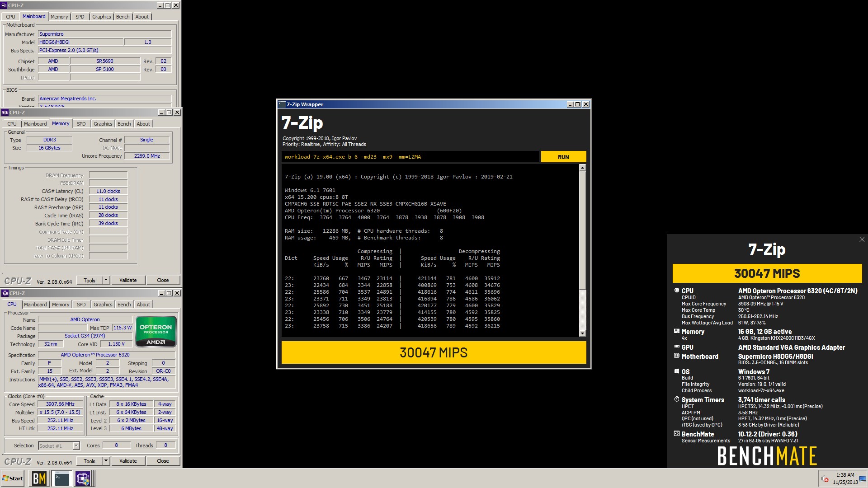Open Graphics tab in Mainboard window
868x488 pixels.
pyautogui.click(x=101, y=17)
